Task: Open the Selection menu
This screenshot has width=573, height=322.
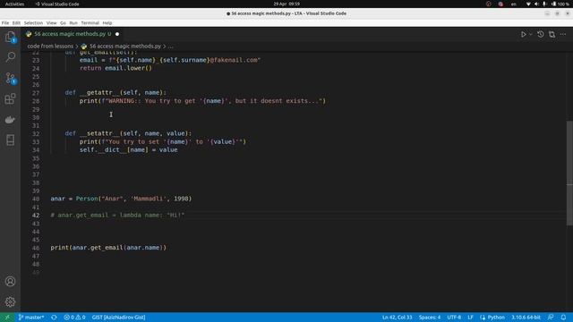Action: [33, 23]
